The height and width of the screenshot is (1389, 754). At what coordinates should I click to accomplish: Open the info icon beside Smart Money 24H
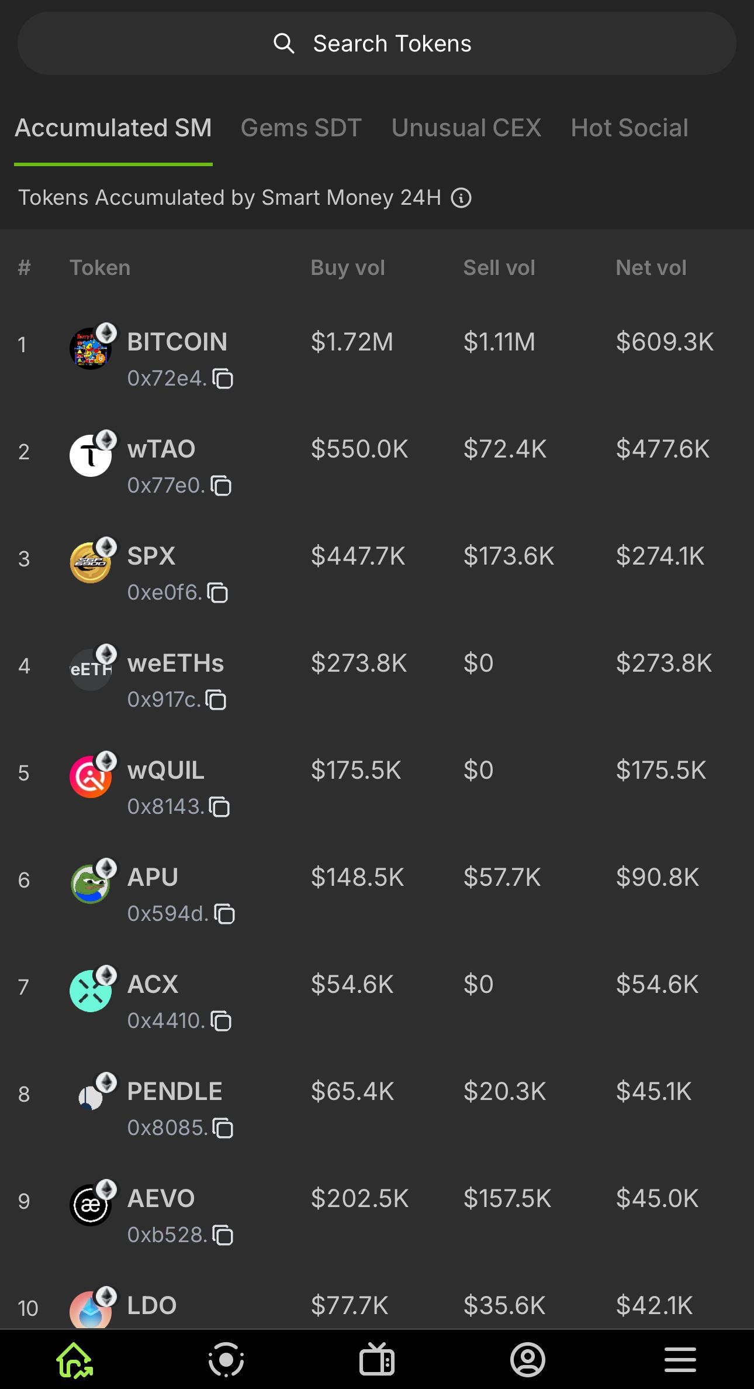(x=461, y=198)
